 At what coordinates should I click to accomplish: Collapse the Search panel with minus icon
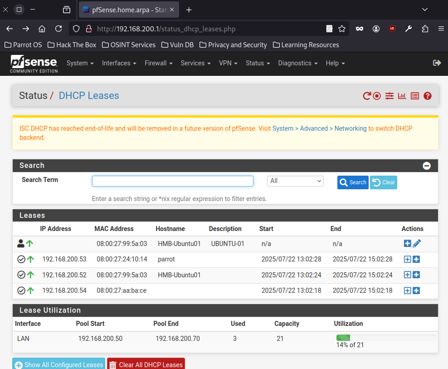coord(427,166)
